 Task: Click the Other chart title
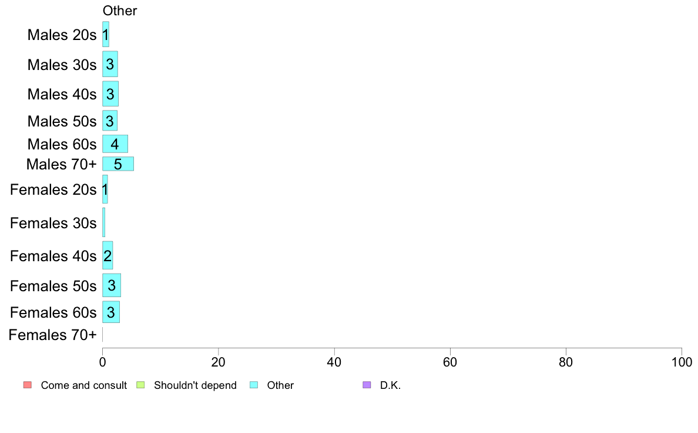(x=120, y=11)
